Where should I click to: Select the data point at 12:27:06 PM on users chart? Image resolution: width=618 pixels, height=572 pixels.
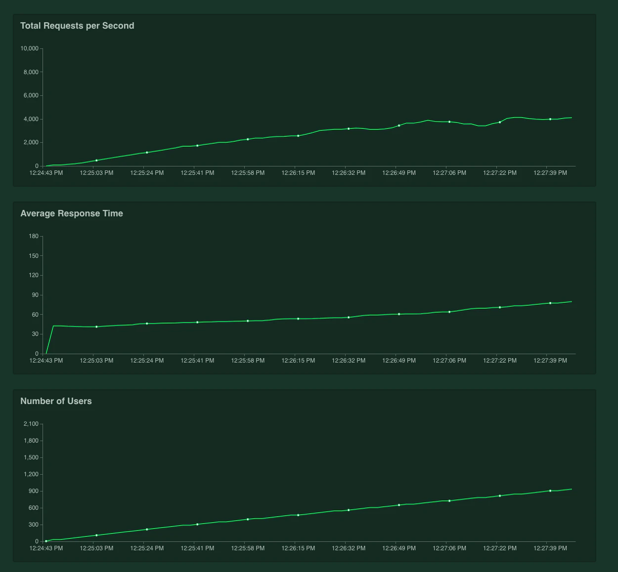[449, 500]
